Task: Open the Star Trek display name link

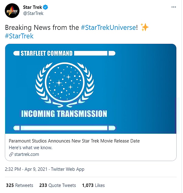Action: tap(33, 7)
